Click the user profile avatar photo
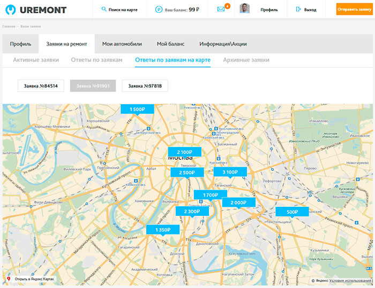 244,9
